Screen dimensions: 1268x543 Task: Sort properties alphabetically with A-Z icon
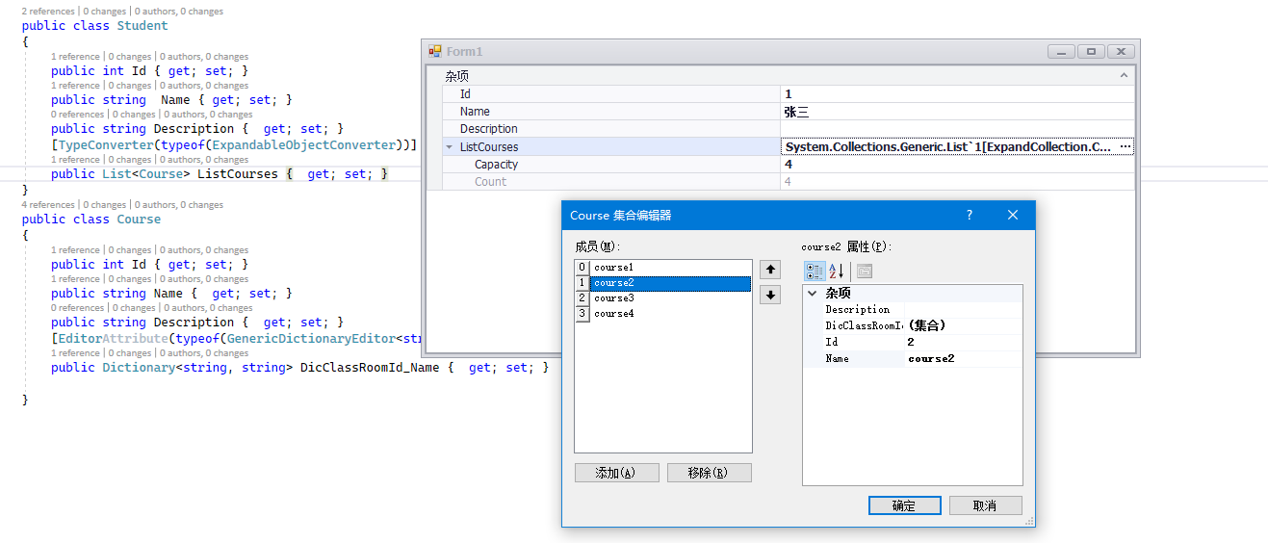tap(836, 271)
